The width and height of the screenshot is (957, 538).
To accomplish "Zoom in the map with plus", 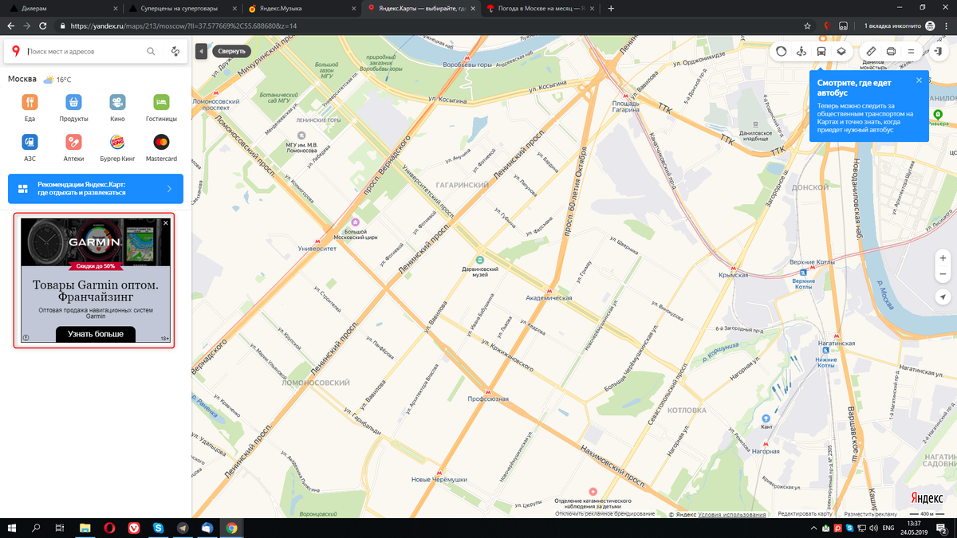I will click(x=943, y=258).
